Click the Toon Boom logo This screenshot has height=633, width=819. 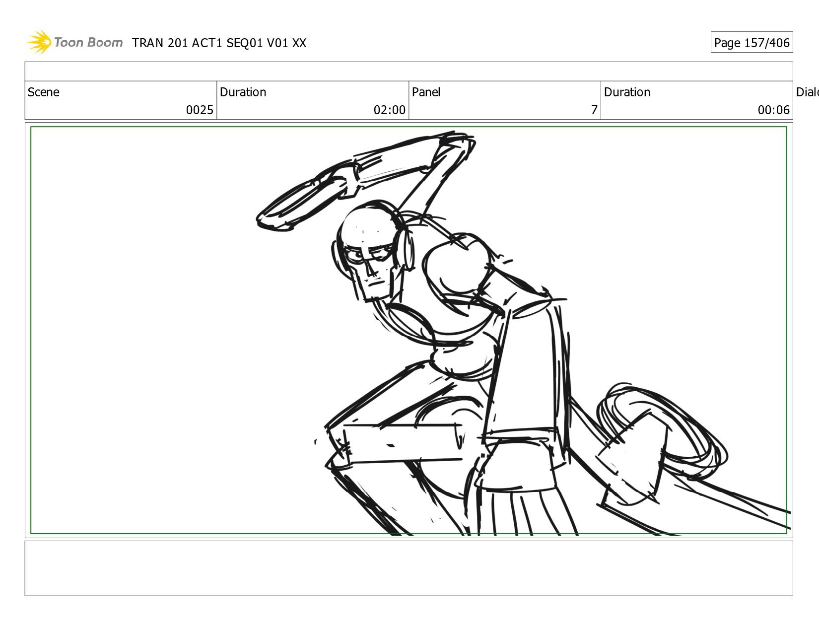click(74, 42)
